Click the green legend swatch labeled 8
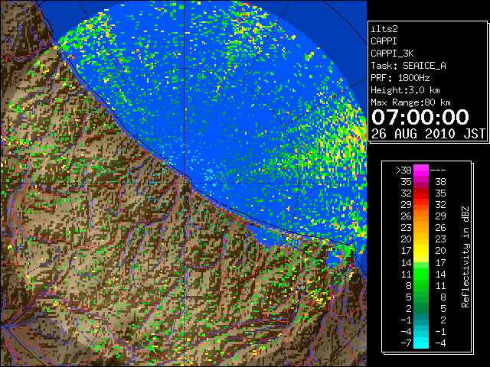 click(x=421, y=285)
